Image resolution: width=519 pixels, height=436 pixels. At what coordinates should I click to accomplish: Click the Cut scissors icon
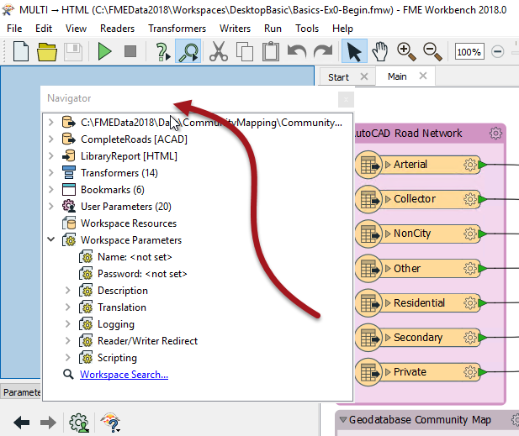point(219,51)
